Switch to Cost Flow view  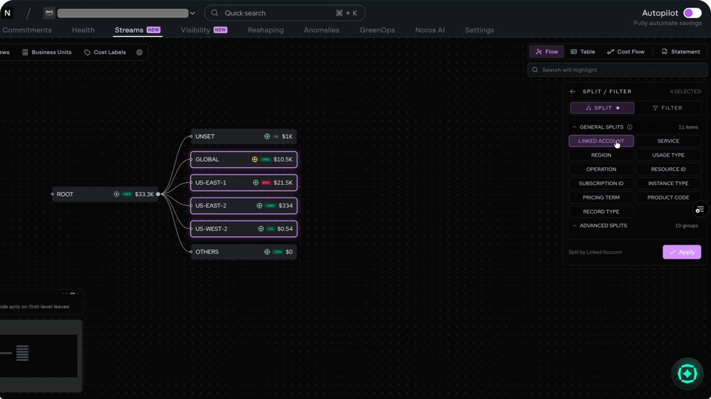tap(626, 51)
